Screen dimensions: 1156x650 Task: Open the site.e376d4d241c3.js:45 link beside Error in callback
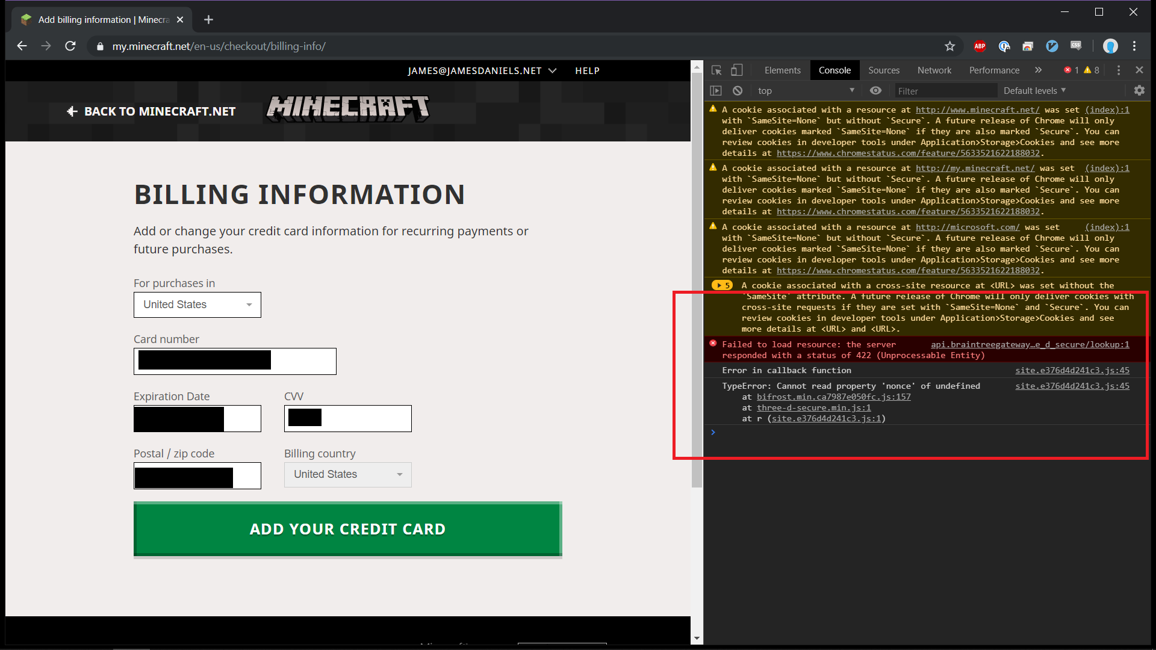pos(1072,370)
